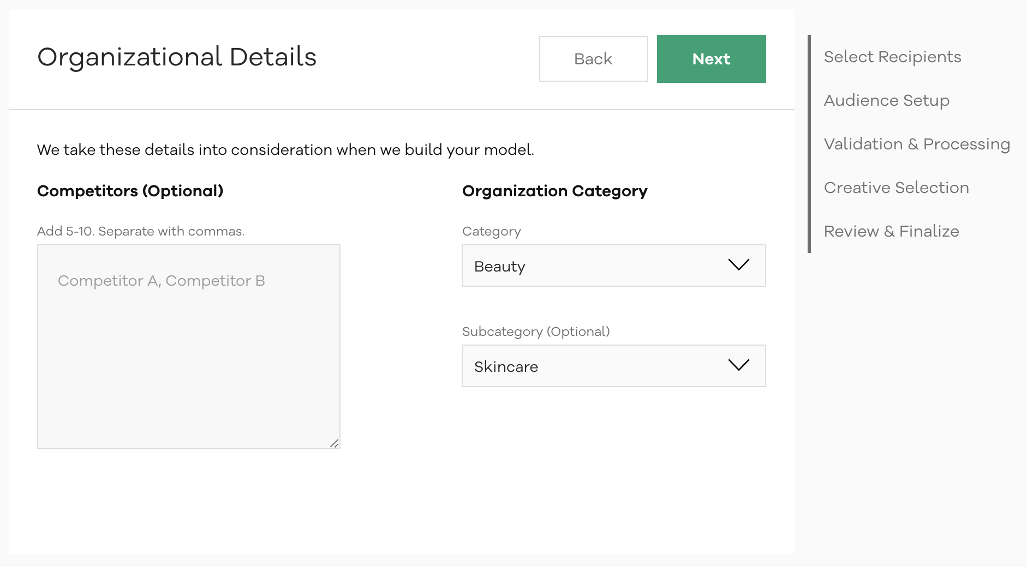Image resolution: width=1027 pixels, height=567 pixels.
Task: Click the model details description sentence
Action: [285, 150]
